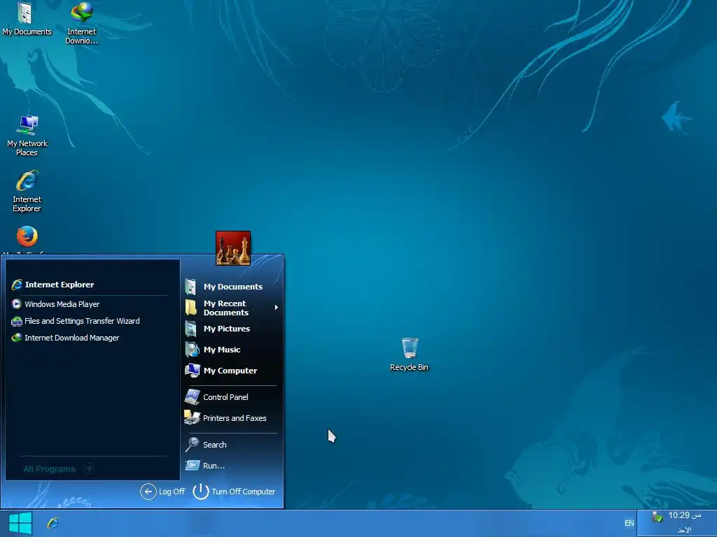The width and height of the screenshot is (717, 537).
Task: Click the My Pictures icon
Action: tap(190, 329)
